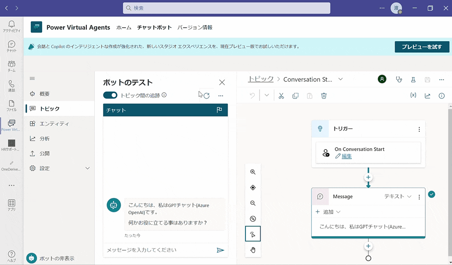Select the pointer selection tool on the canvas
Viewport: 452px width, 265px height.
coord(253,234)
